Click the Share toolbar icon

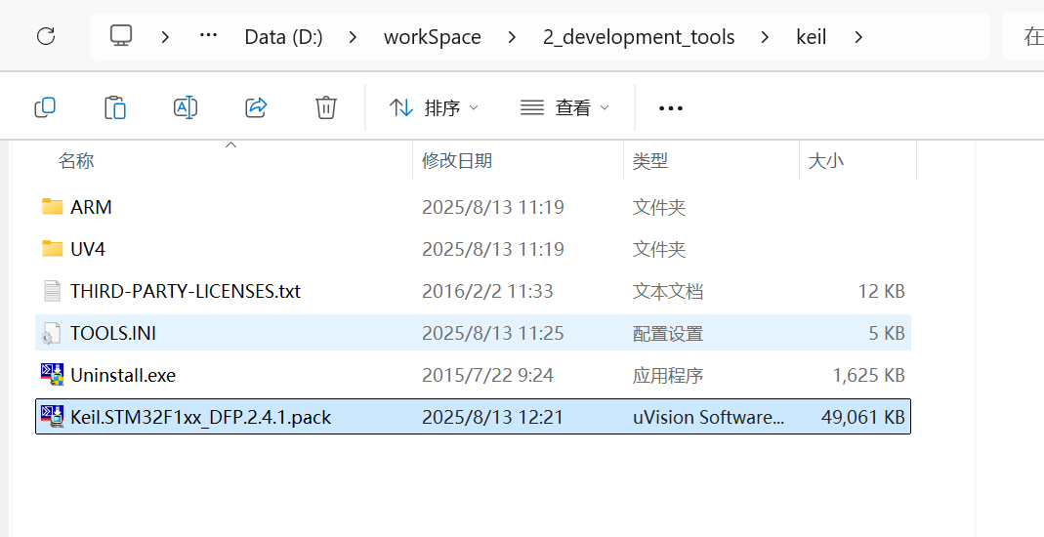pos(256,107)
